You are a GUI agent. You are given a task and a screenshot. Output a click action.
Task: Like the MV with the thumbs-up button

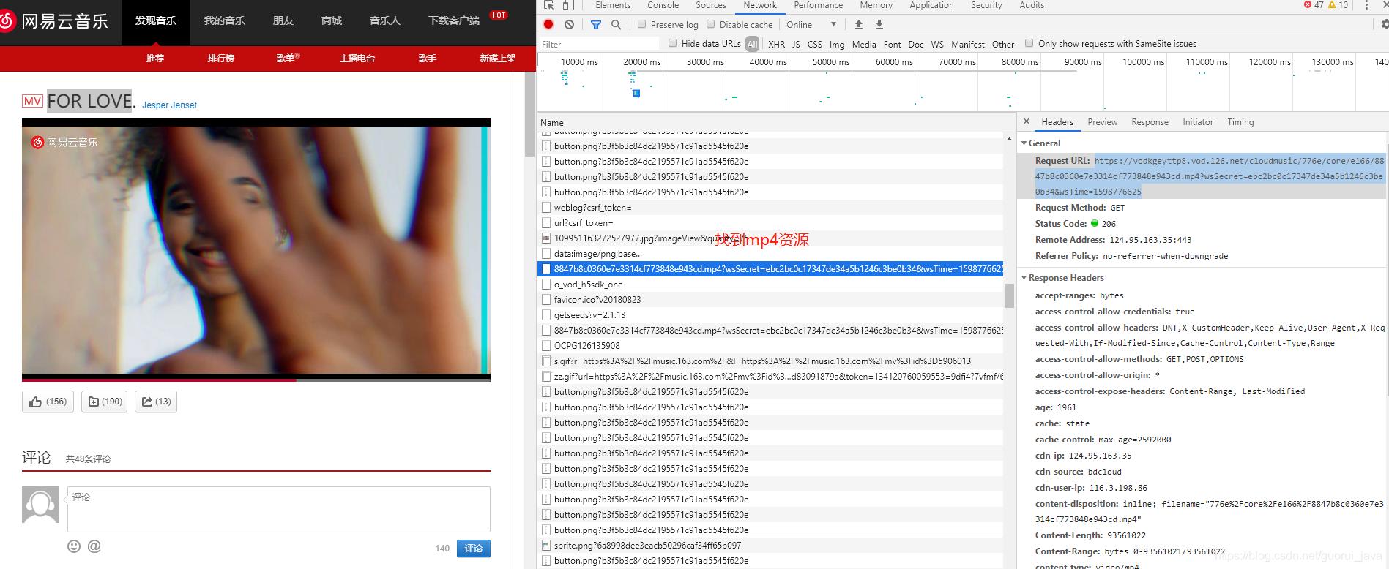(x=48, y=402)
